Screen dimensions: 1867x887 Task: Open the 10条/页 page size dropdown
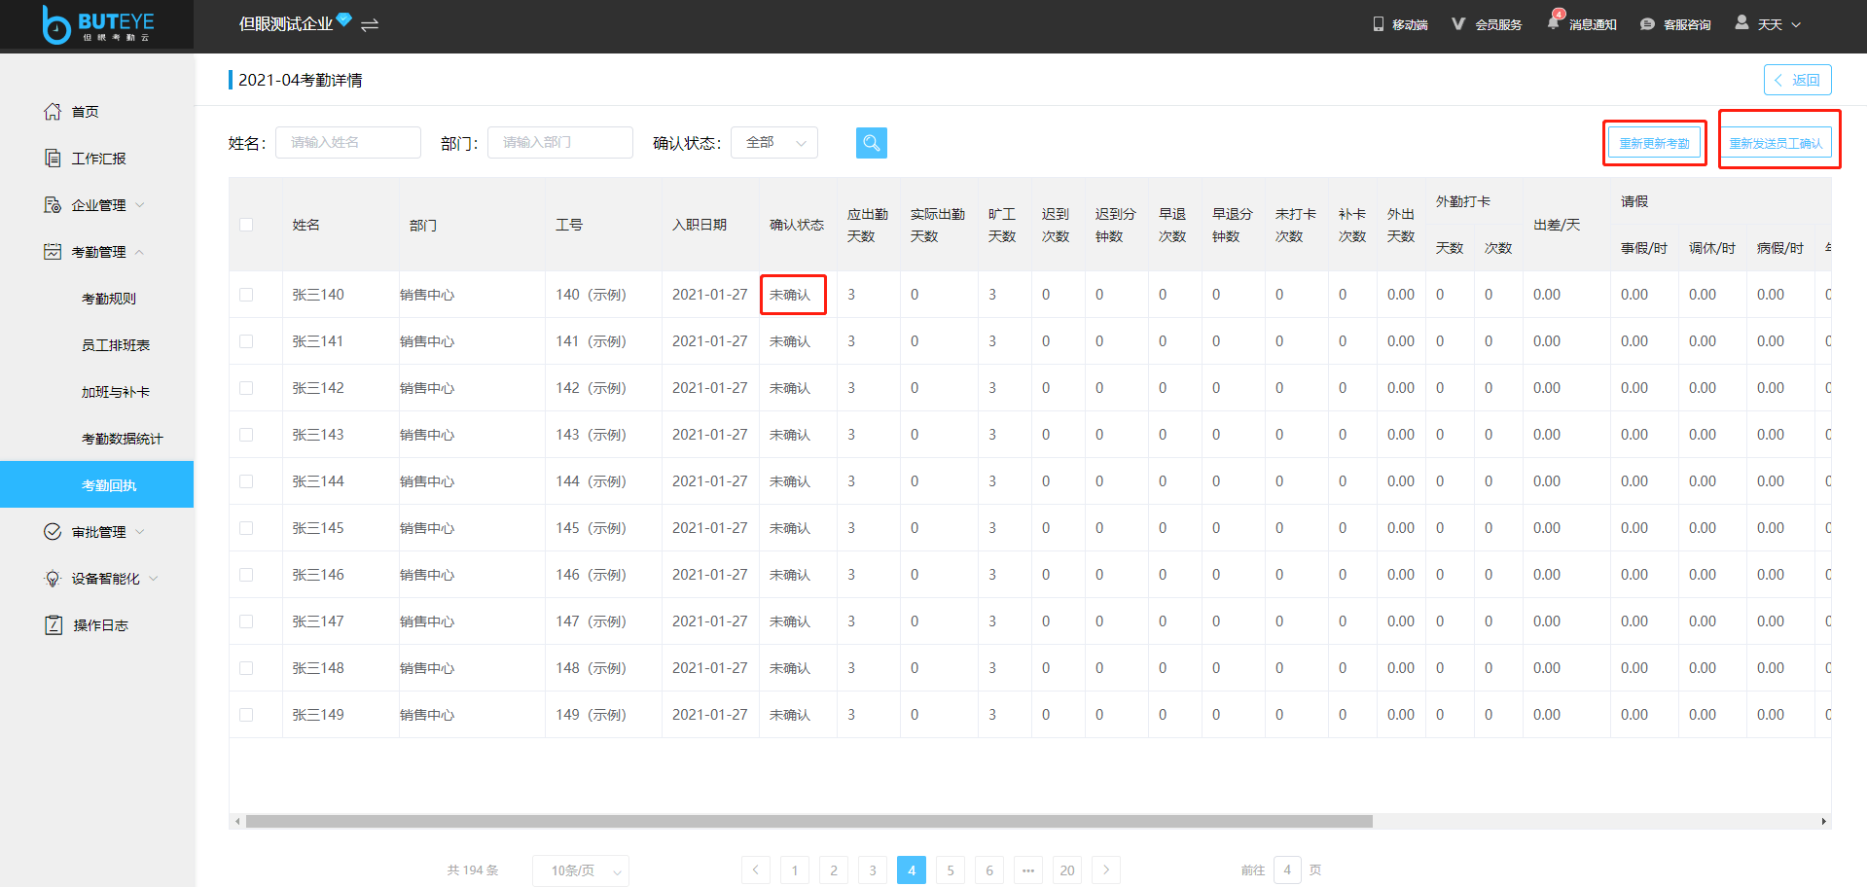pos(580,869)
